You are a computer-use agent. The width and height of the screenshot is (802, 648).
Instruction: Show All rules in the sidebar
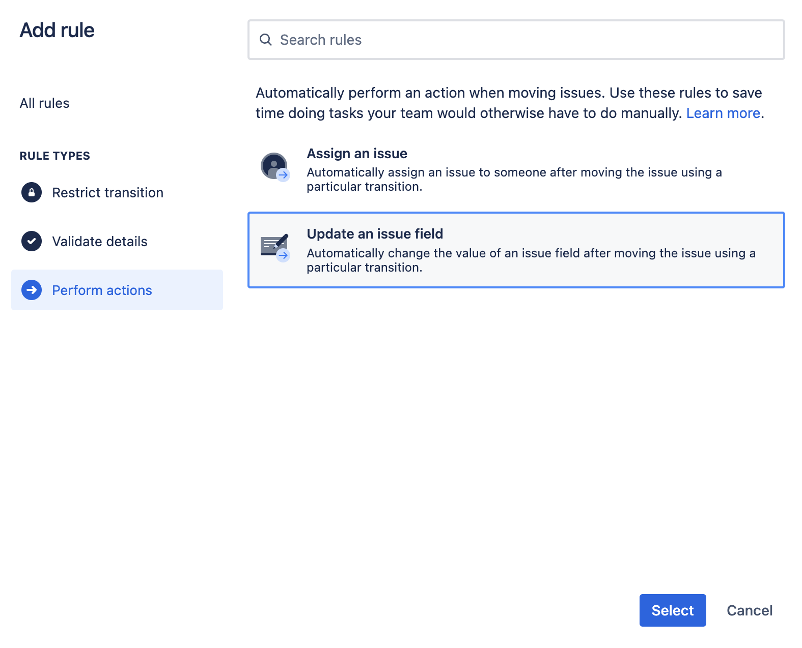[44, 103]
